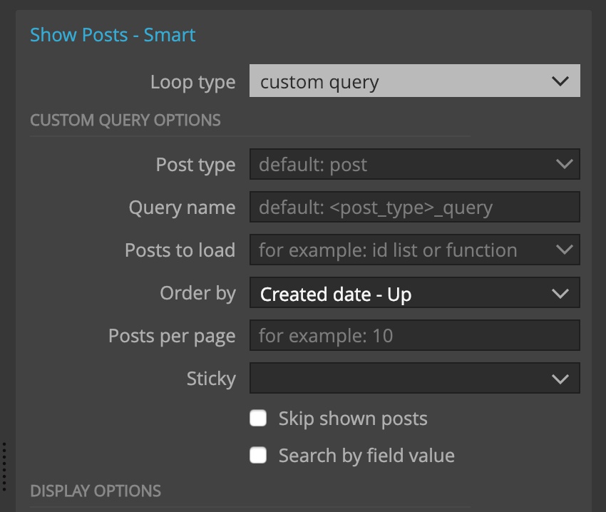Viewport: 606px width, 512px height.
Task: Click the Show Posts - Smart title
Action: tap(113, 35)
